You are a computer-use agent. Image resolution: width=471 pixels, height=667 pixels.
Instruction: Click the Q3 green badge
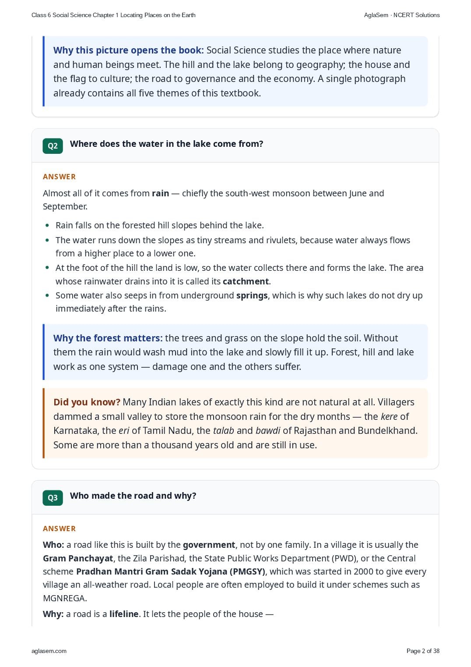coord(53,498)
